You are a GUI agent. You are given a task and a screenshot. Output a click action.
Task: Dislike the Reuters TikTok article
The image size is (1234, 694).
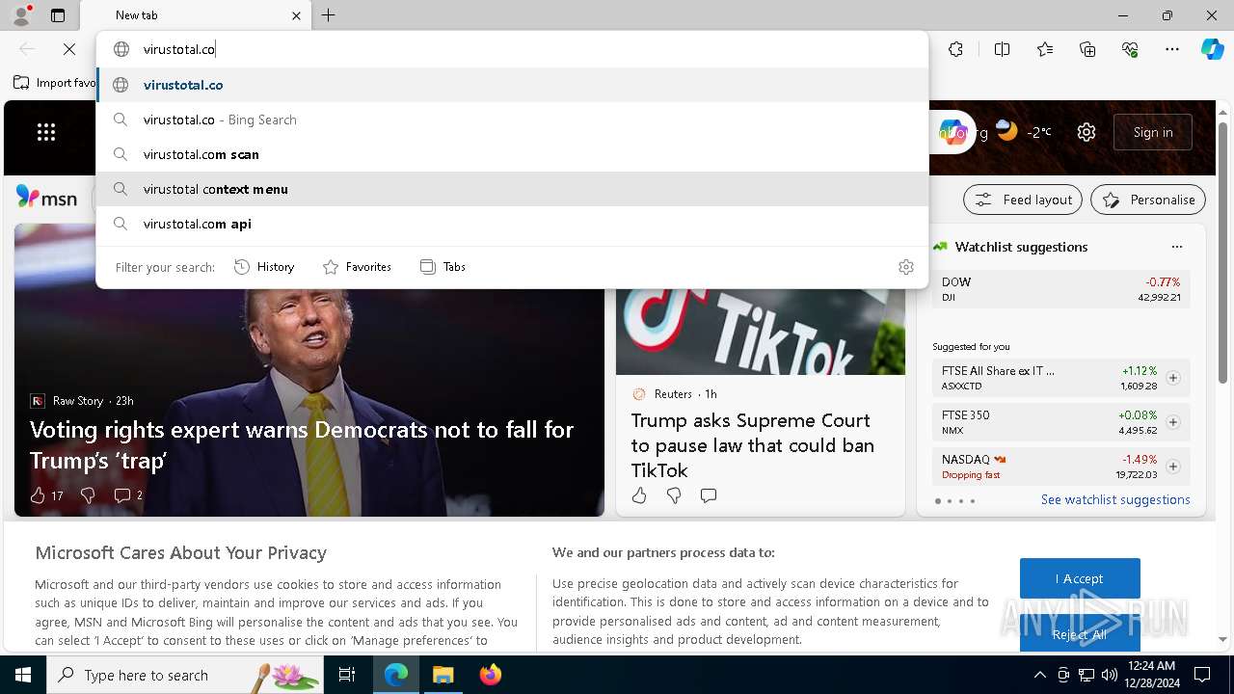pos(674,495)
